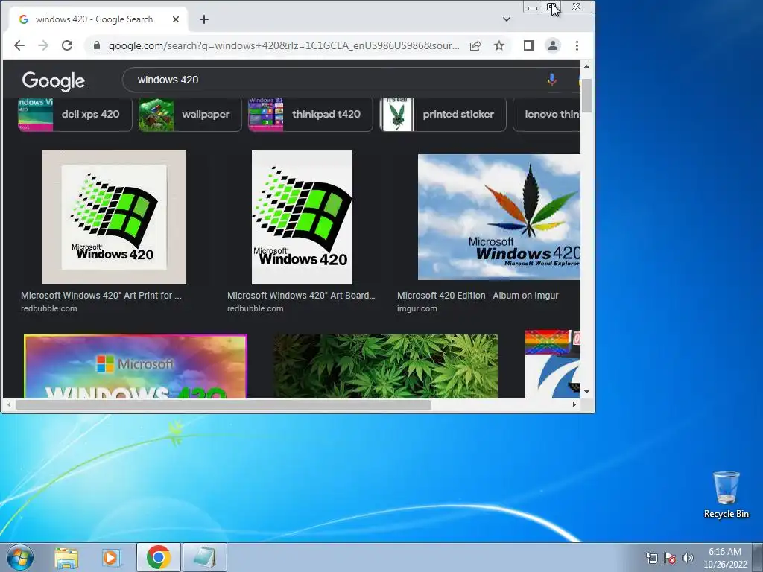Go back to the previous page
Viewport: 763px width, 572px height.
[x=19, y=45]
